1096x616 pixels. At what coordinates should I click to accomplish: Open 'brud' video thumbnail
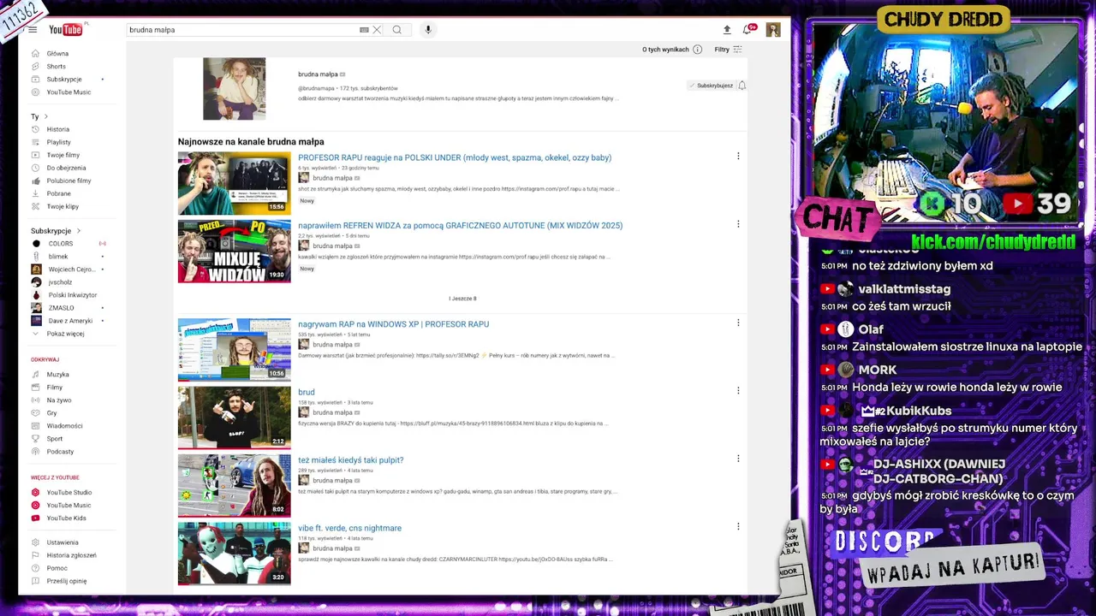click(x=234, y=418)
